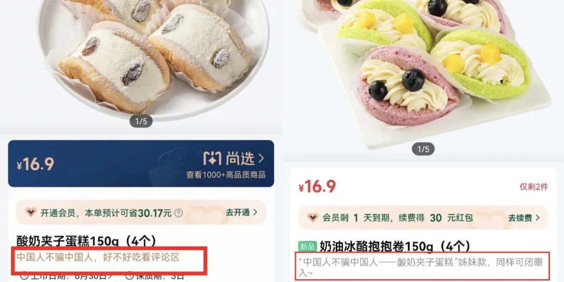Viewport: 564px width, 282px height.
Task: Open the 尚选 chevron arrow
Action: [261, 158]
